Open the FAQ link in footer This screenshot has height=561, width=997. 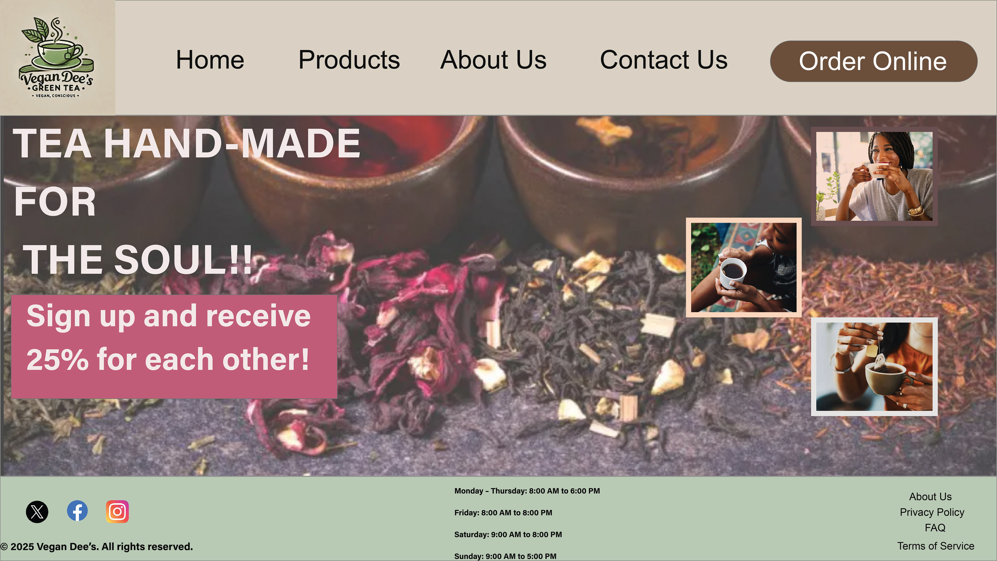pyautogui.click(x=935, y=527)
